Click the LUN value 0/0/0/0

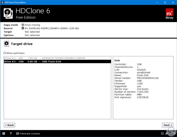141,70
